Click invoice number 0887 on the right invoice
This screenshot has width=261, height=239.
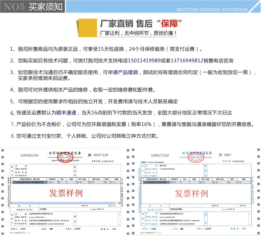click(x=228, y=155)
